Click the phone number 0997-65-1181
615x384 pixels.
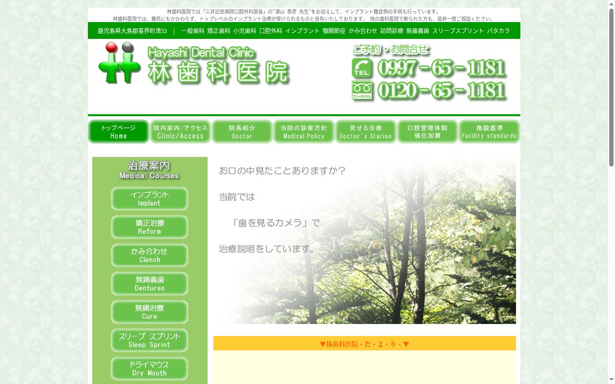tap(442, 68)
